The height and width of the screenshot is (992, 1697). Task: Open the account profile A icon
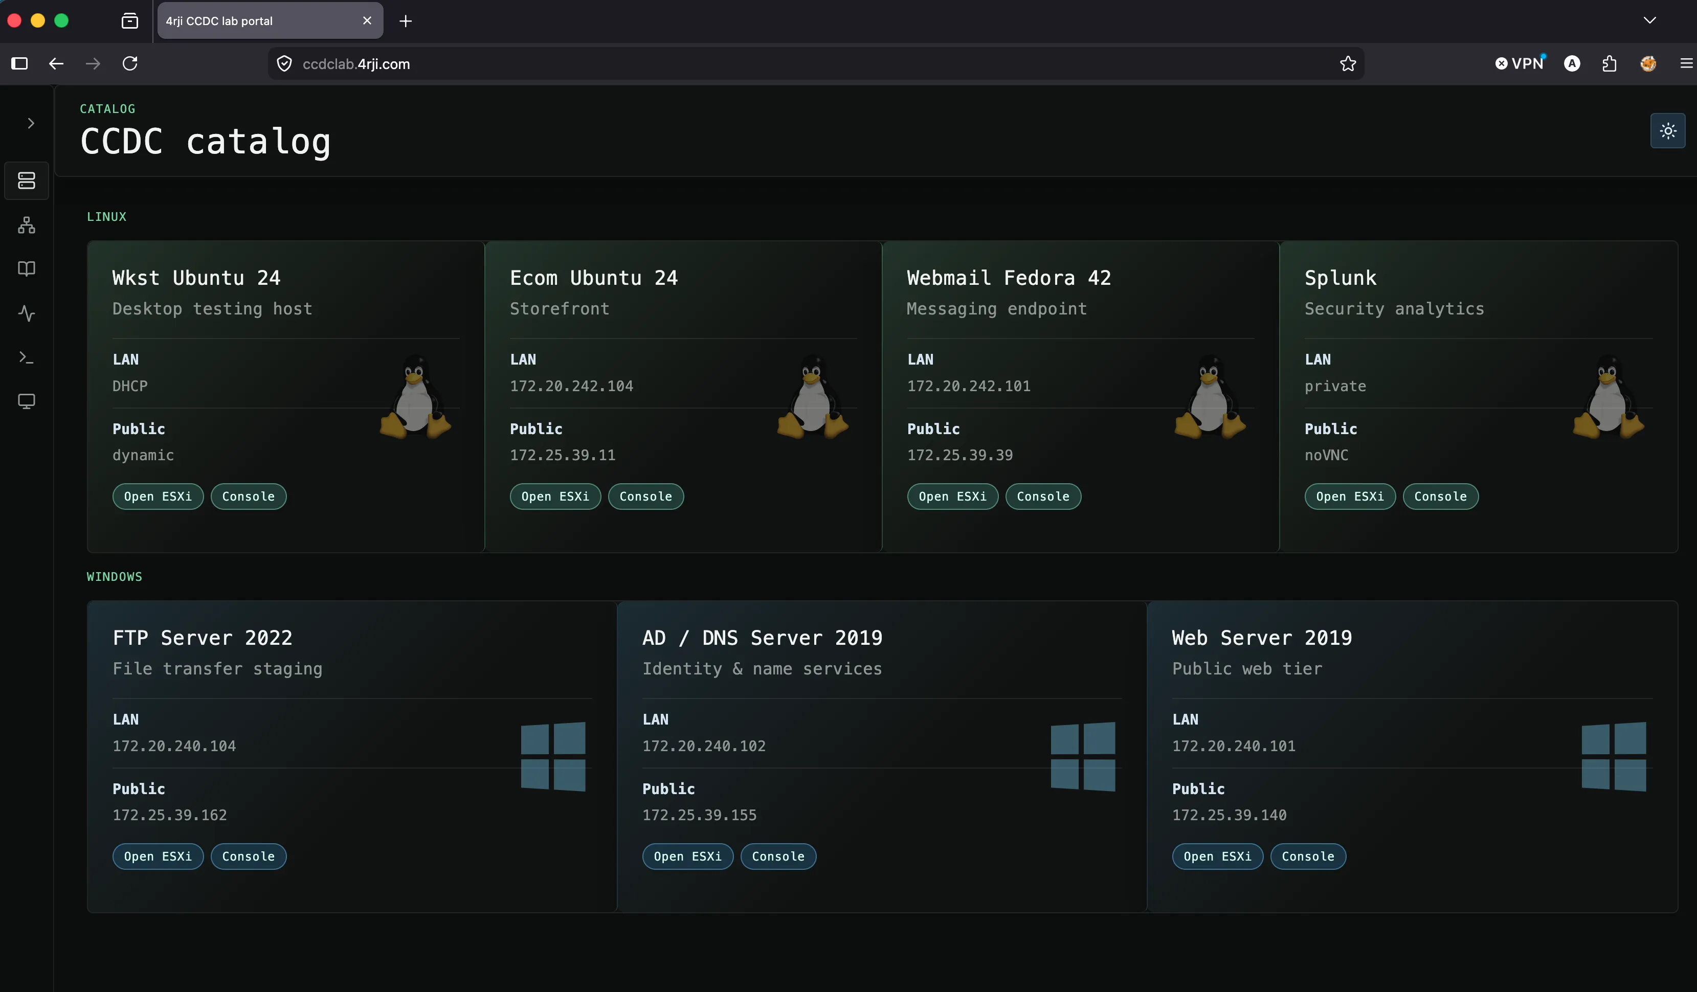1572,63
